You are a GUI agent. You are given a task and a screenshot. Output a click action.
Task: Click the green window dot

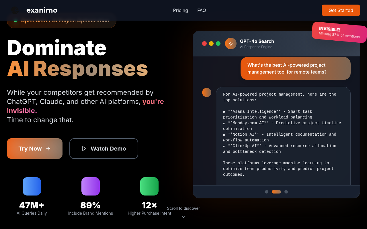(218, 44)
